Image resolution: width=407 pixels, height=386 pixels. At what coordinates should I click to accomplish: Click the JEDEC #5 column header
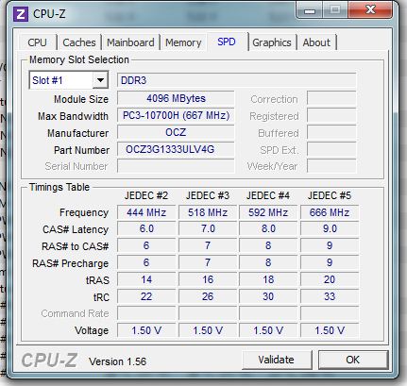click(330, 195)
